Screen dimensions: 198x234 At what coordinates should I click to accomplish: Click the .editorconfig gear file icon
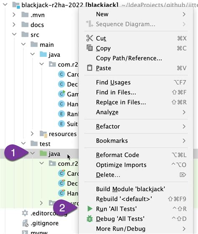(25, 213)
